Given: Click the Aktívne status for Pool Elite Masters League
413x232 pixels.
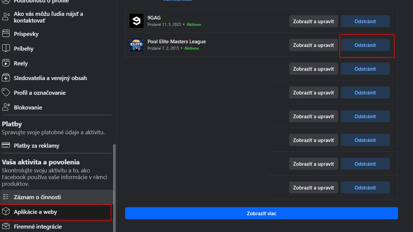Looking at the screenshot, I should [x=192, y=48].
